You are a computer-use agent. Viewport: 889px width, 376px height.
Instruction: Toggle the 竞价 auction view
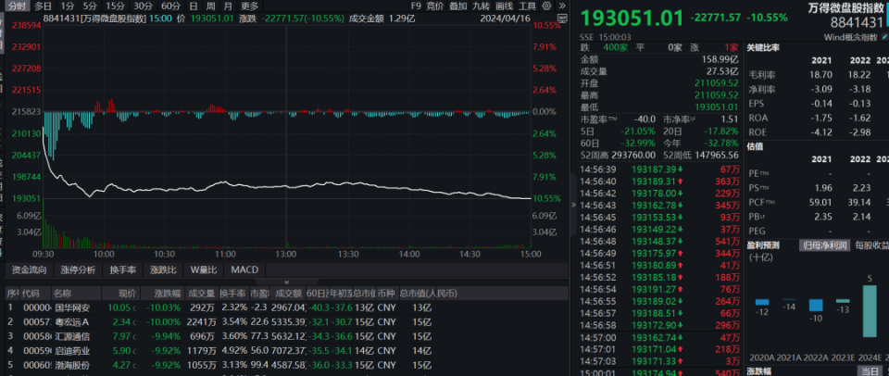pos(435,6)
